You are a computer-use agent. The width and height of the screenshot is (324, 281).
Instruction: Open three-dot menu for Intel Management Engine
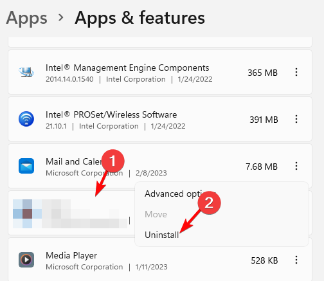(x=296, y=72)
